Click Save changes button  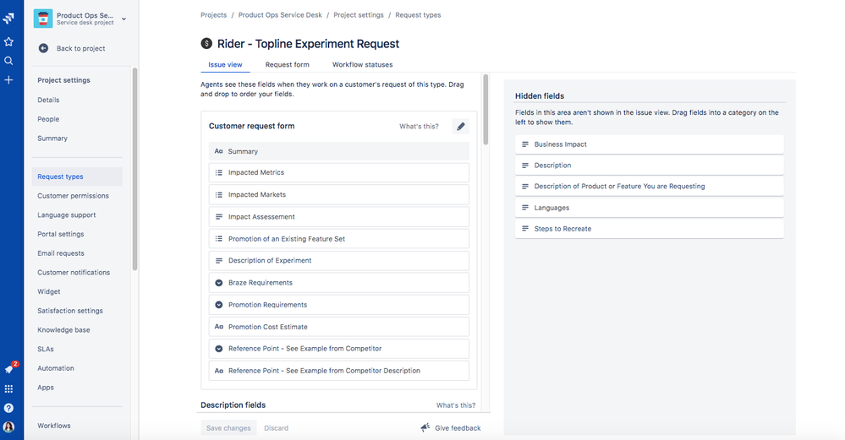(x=228, y=428)
